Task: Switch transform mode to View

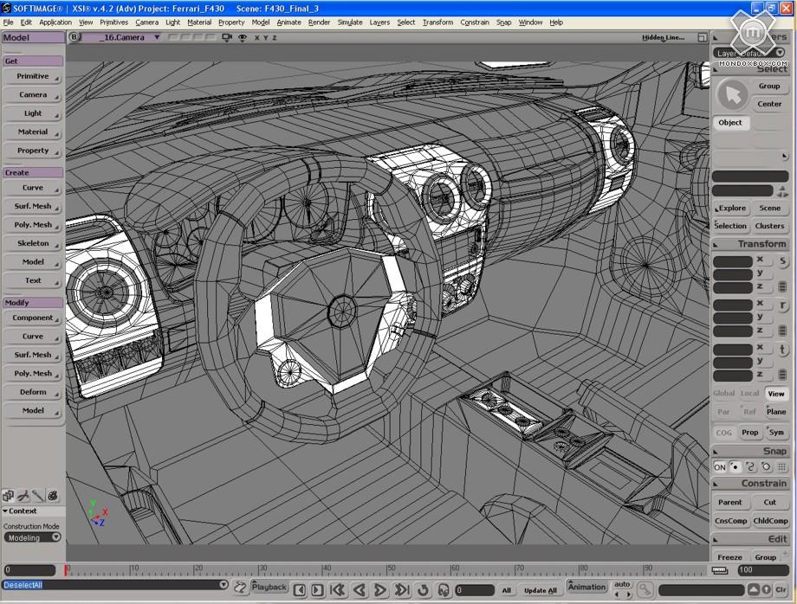Action: (x=775, y=394)
